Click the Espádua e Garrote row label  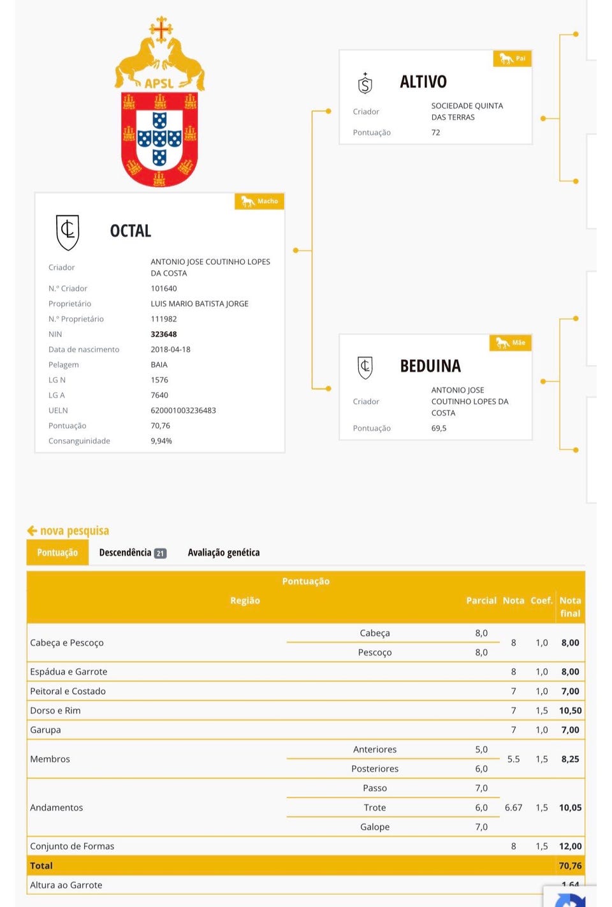[x=69, y=671]
